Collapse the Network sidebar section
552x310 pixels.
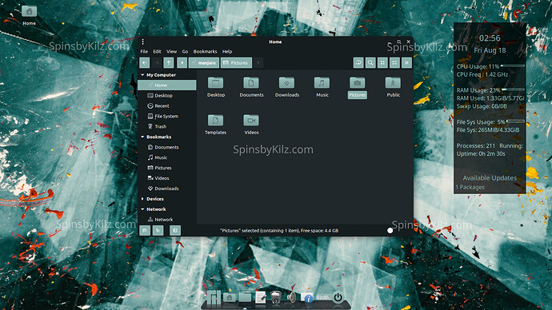(x=142, y=209)
